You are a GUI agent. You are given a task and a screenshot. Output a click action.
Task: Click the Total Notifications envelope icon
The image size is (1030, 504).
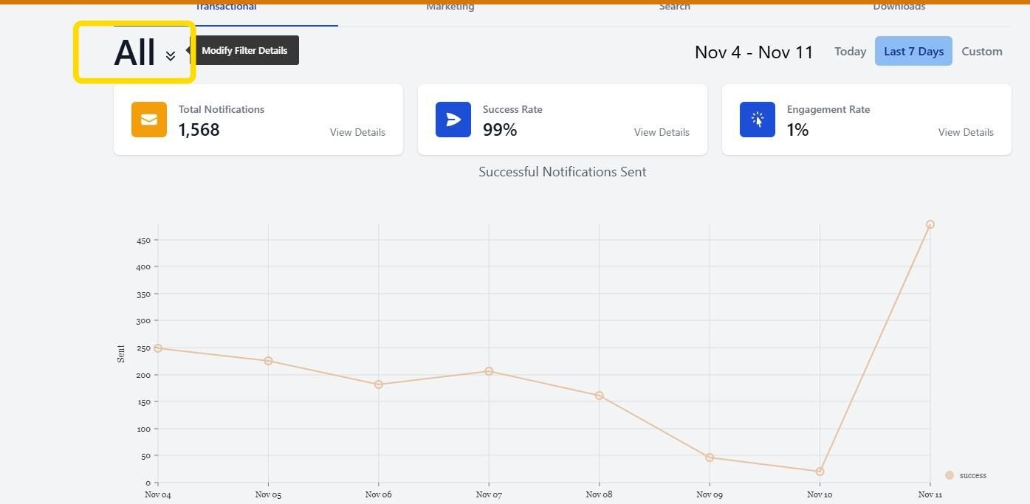[x=149, y=120]
